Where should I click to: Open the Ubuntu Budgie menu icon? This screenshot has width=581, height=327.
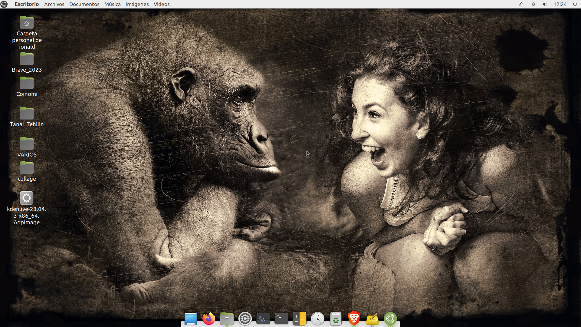(4, 4)
